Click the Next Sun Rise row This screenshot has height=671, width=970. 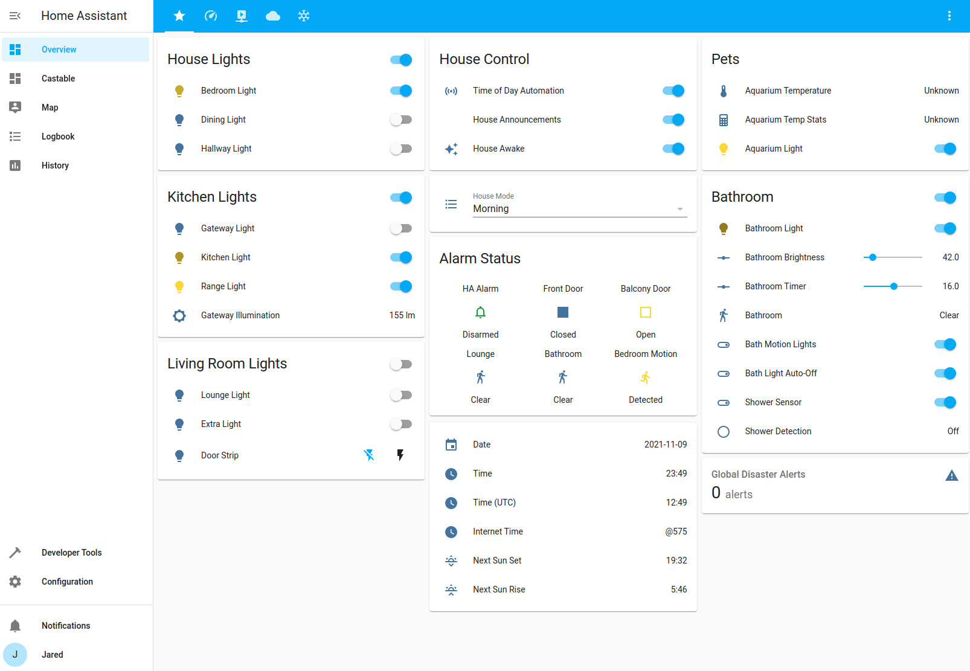click(563, 589)
